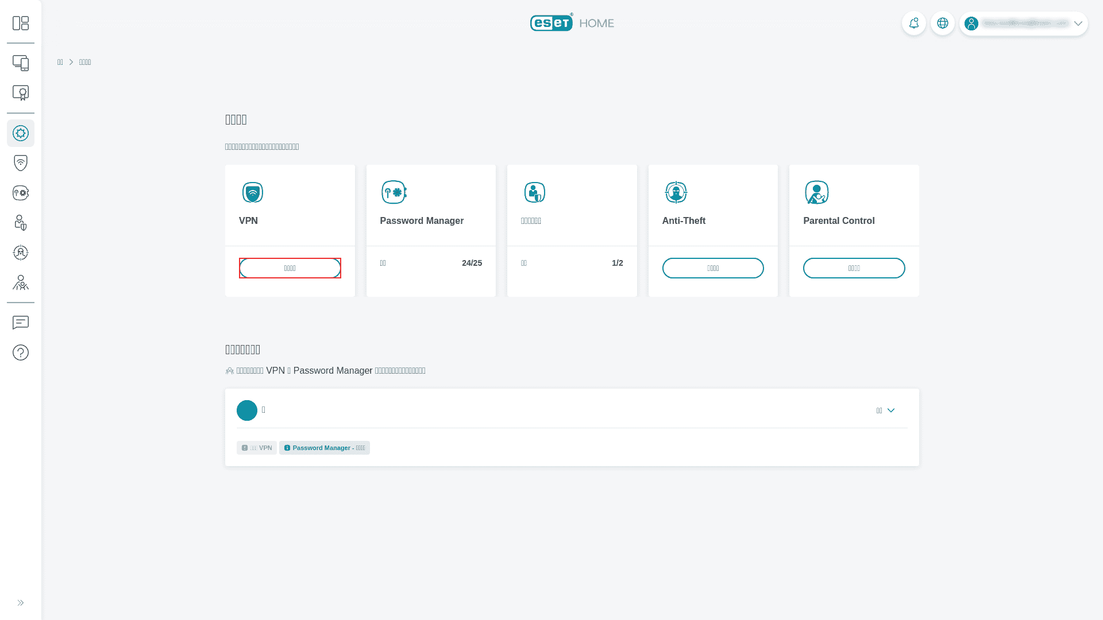Open the Dashboard from the sidebar
Screen dimensions: 1103x620
[x=21, y=23]
